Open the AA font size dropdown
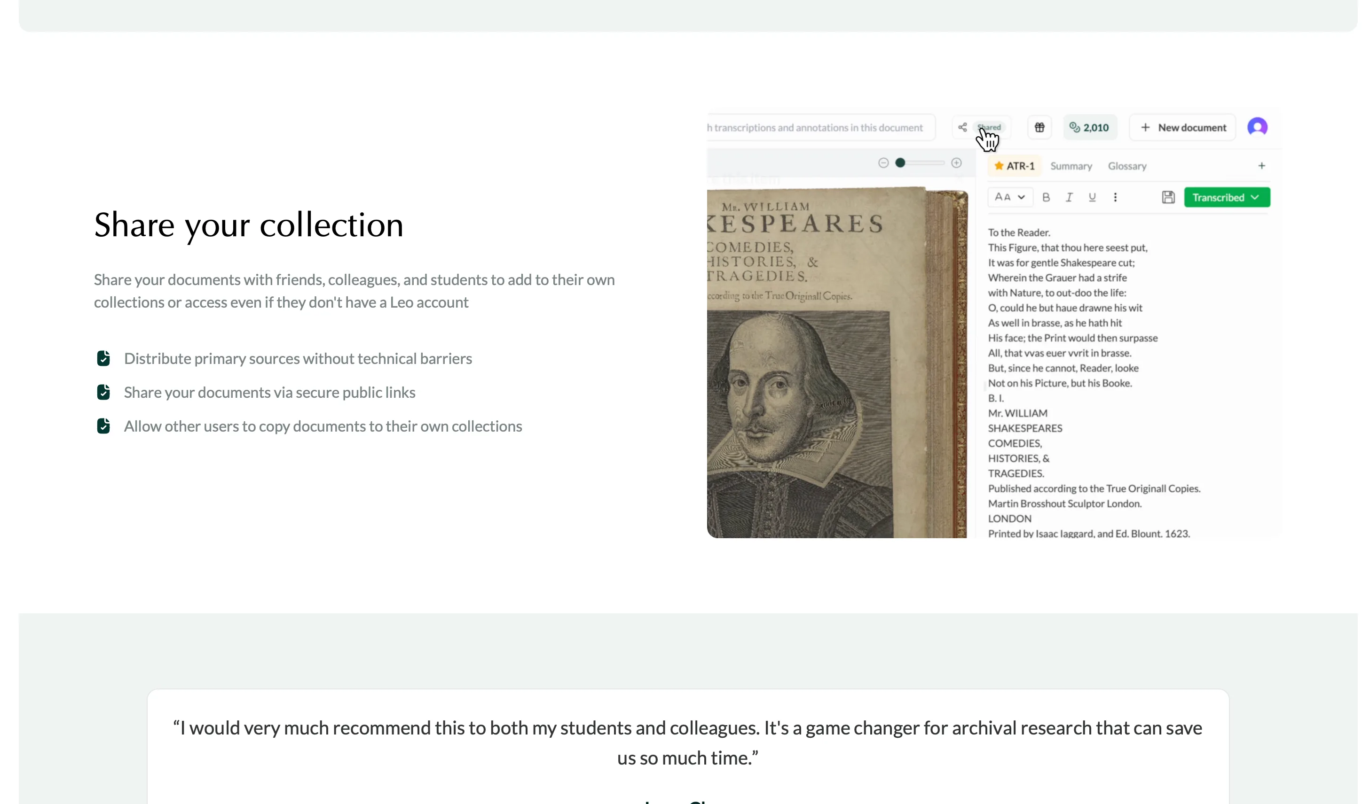 [1010, 197]
